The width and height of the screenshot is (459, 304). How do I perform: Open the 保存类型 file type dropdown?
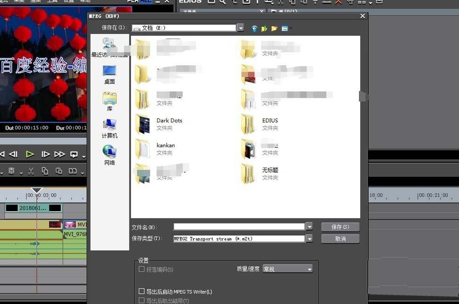tap(309, 238)
